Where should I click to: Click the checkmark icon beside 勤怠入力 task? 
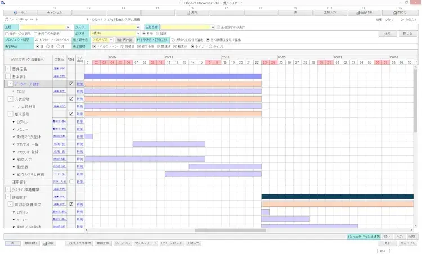pos(14,159)
